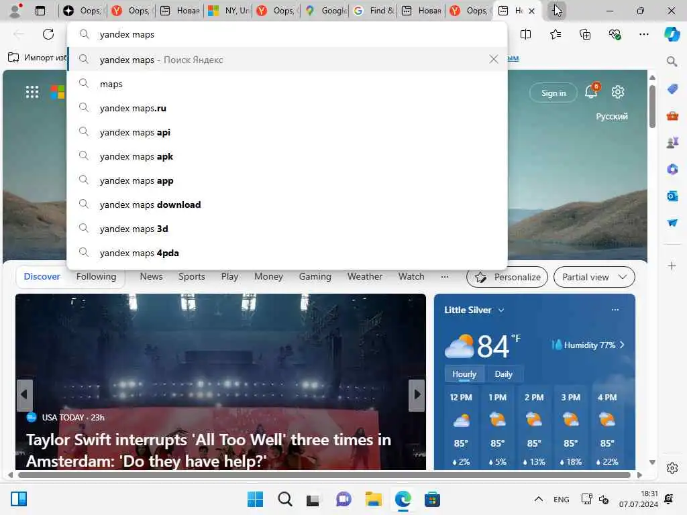Choose 'yandex maps - Поиск Яндекс' suggestion

[x=287, y=60]
